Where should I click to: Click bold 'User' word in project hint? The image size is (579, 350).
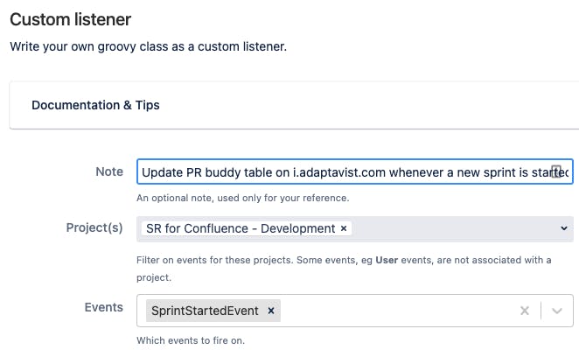coord(387,260)
